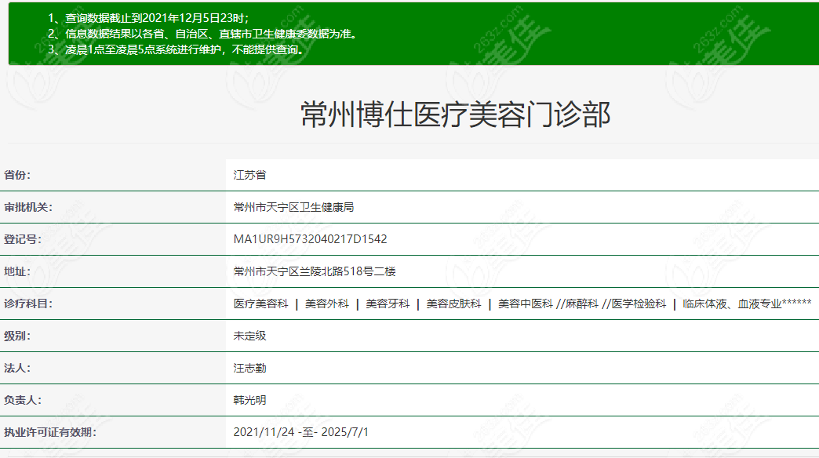819x458 pixels.
Task: Click the legal person name 汪志勤
Action: 249,368
